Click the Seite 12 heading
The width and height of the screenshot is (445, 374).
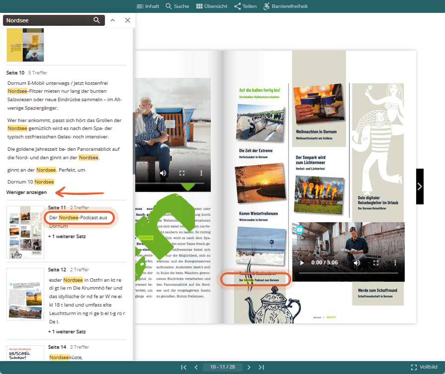(57, 269)
